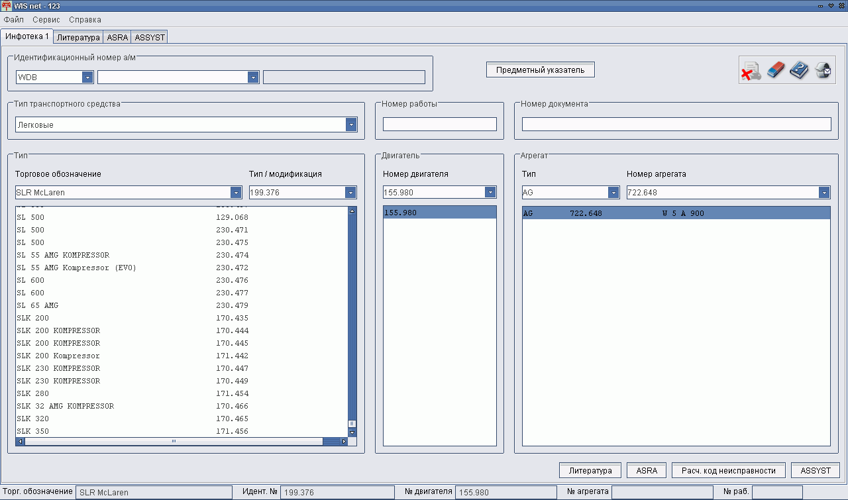
Task: Expand the 'SLR McLaren' trade designation dropdown
Action: (236, 193)
